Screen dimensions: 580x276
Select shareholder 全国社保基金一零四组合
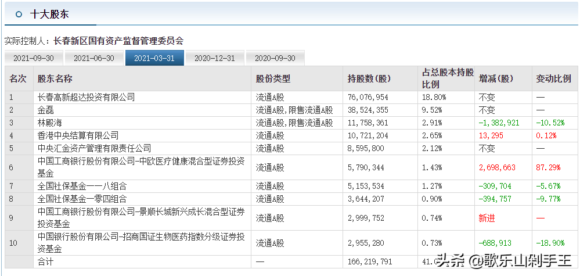click(x=82, y=199)
